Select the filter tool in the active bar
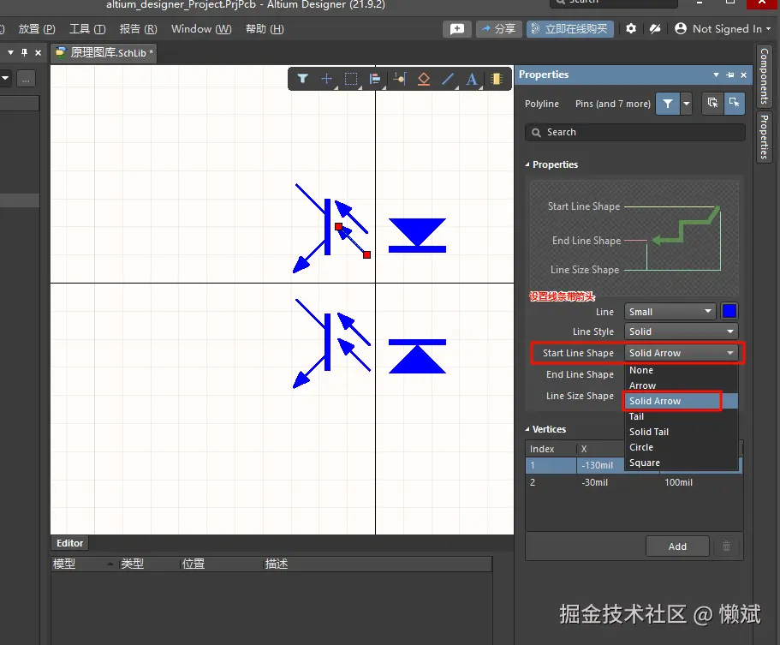 (302, 79)
